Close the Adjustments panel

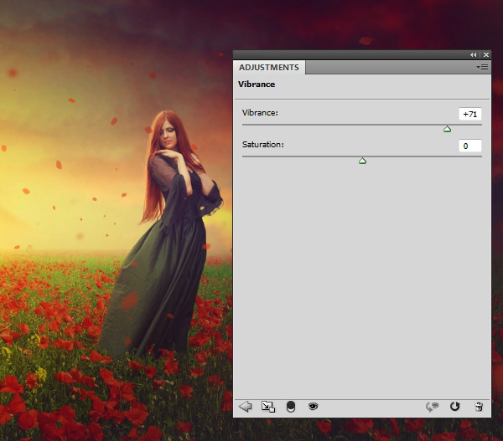point(485,54)
